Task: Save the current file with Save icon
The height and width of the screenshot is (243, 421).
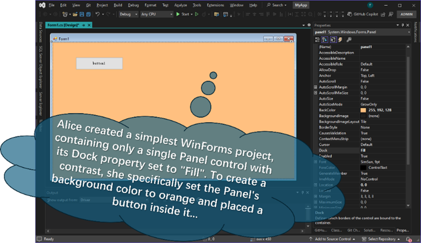Action: point(82,14)
